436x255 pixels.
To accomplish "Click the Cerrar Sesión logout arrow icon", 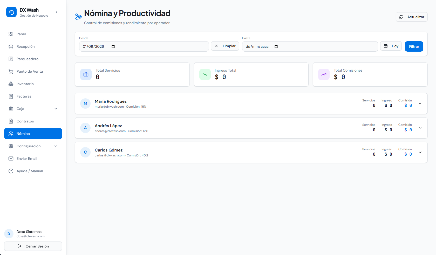I will [19, 246].
